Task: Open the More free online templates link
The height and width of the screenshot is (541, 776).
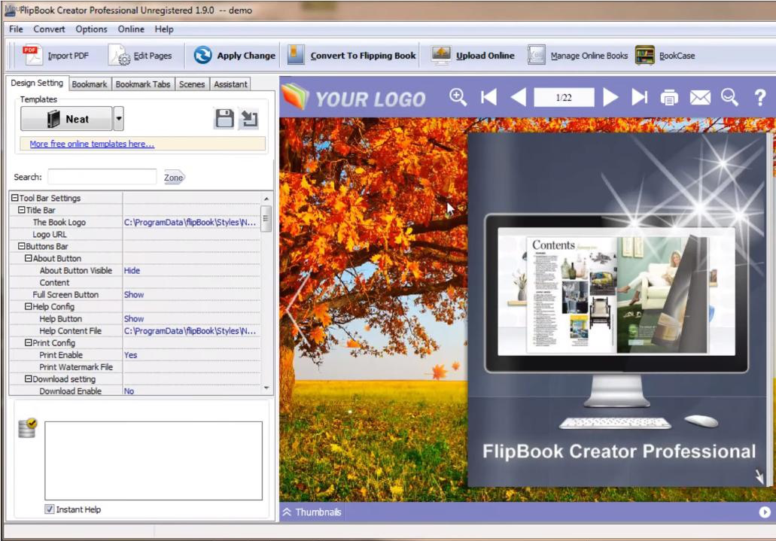Action: 92,144
